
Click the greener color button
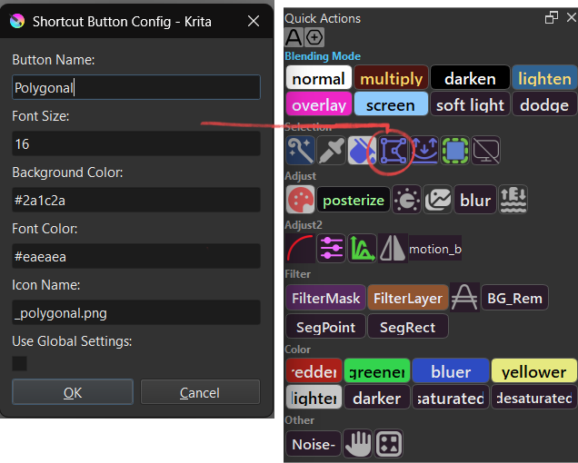[377, 371]
